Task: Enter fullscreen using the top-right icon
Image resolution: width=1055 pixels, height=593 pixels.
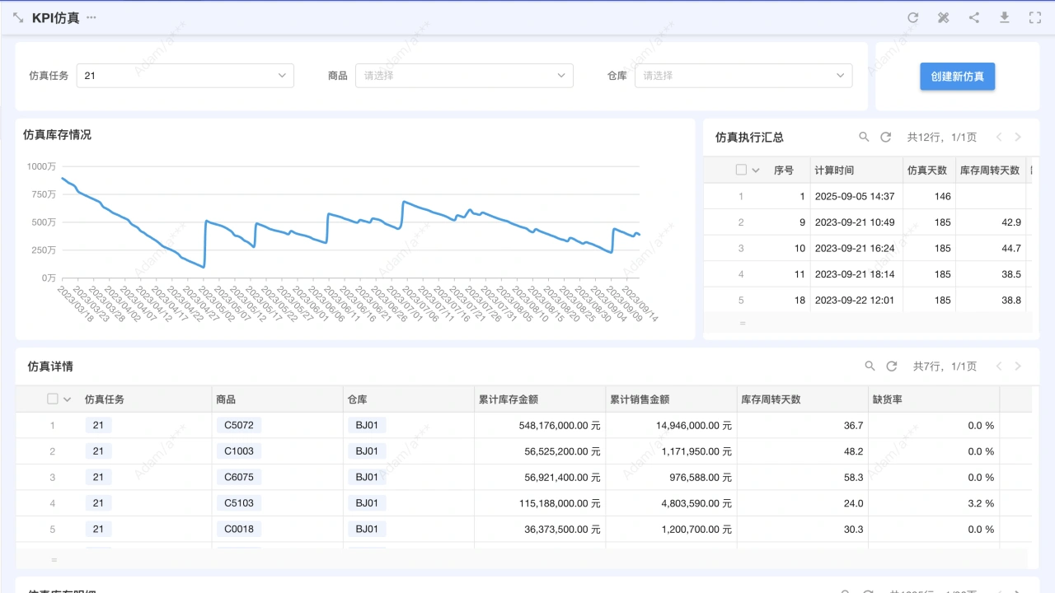Action: 1035,17
